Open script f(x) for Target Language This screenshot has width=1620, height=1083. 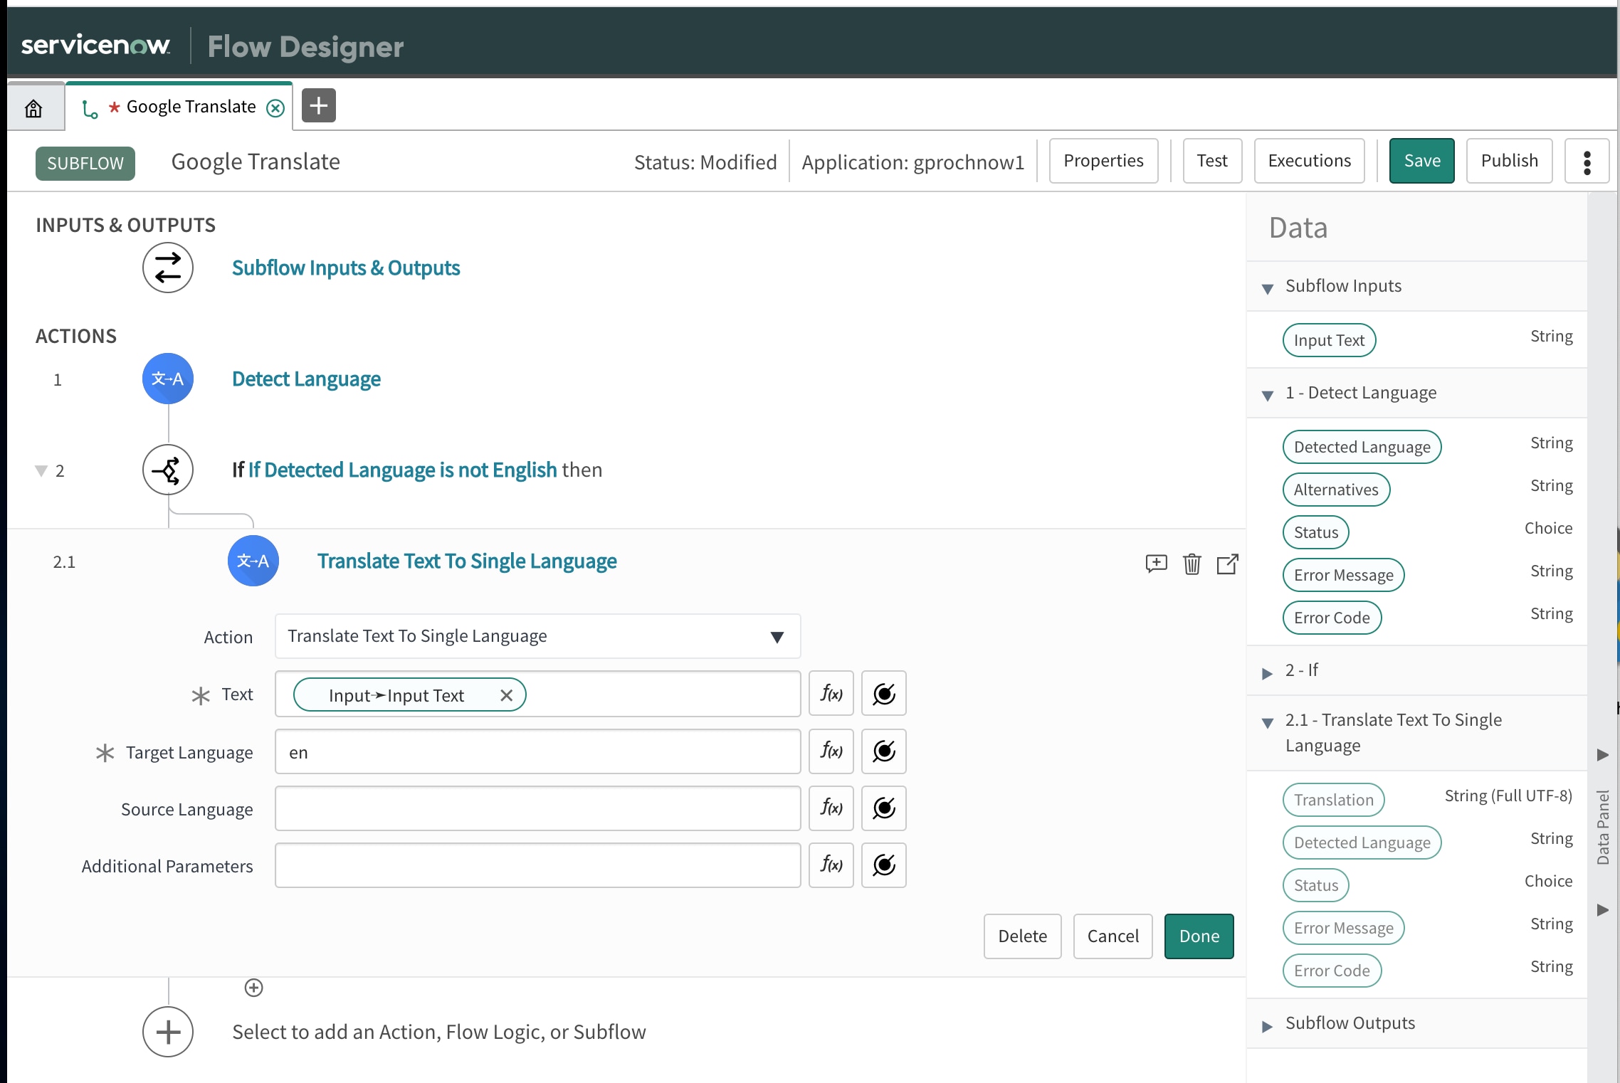coord(831,751)
